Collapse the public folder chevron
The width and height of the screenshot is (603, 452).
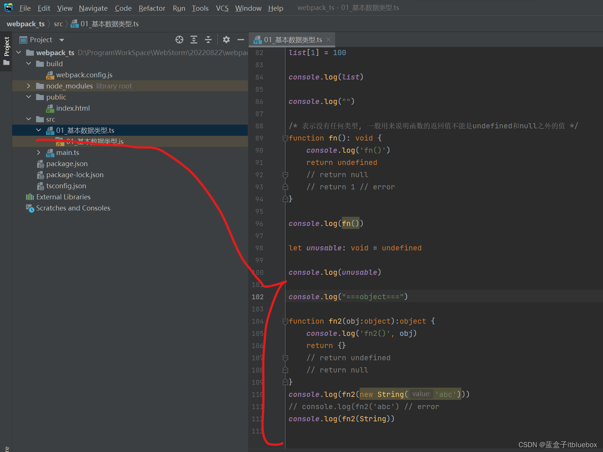[29, 97]
